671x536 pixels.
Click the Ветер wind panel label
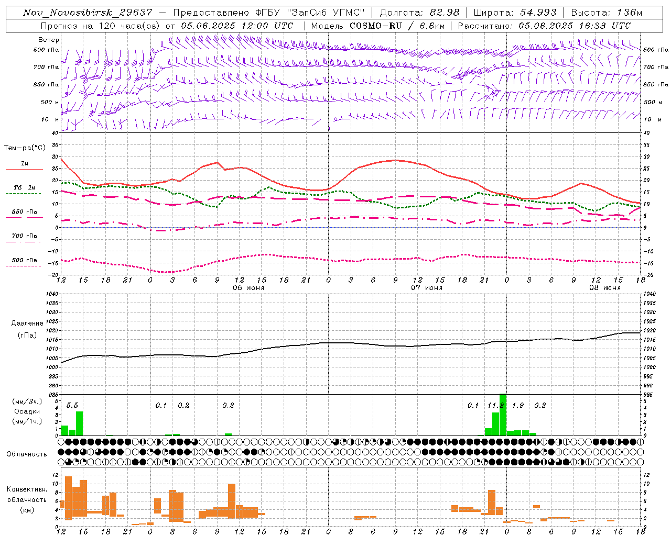click(x=49, y=40)
